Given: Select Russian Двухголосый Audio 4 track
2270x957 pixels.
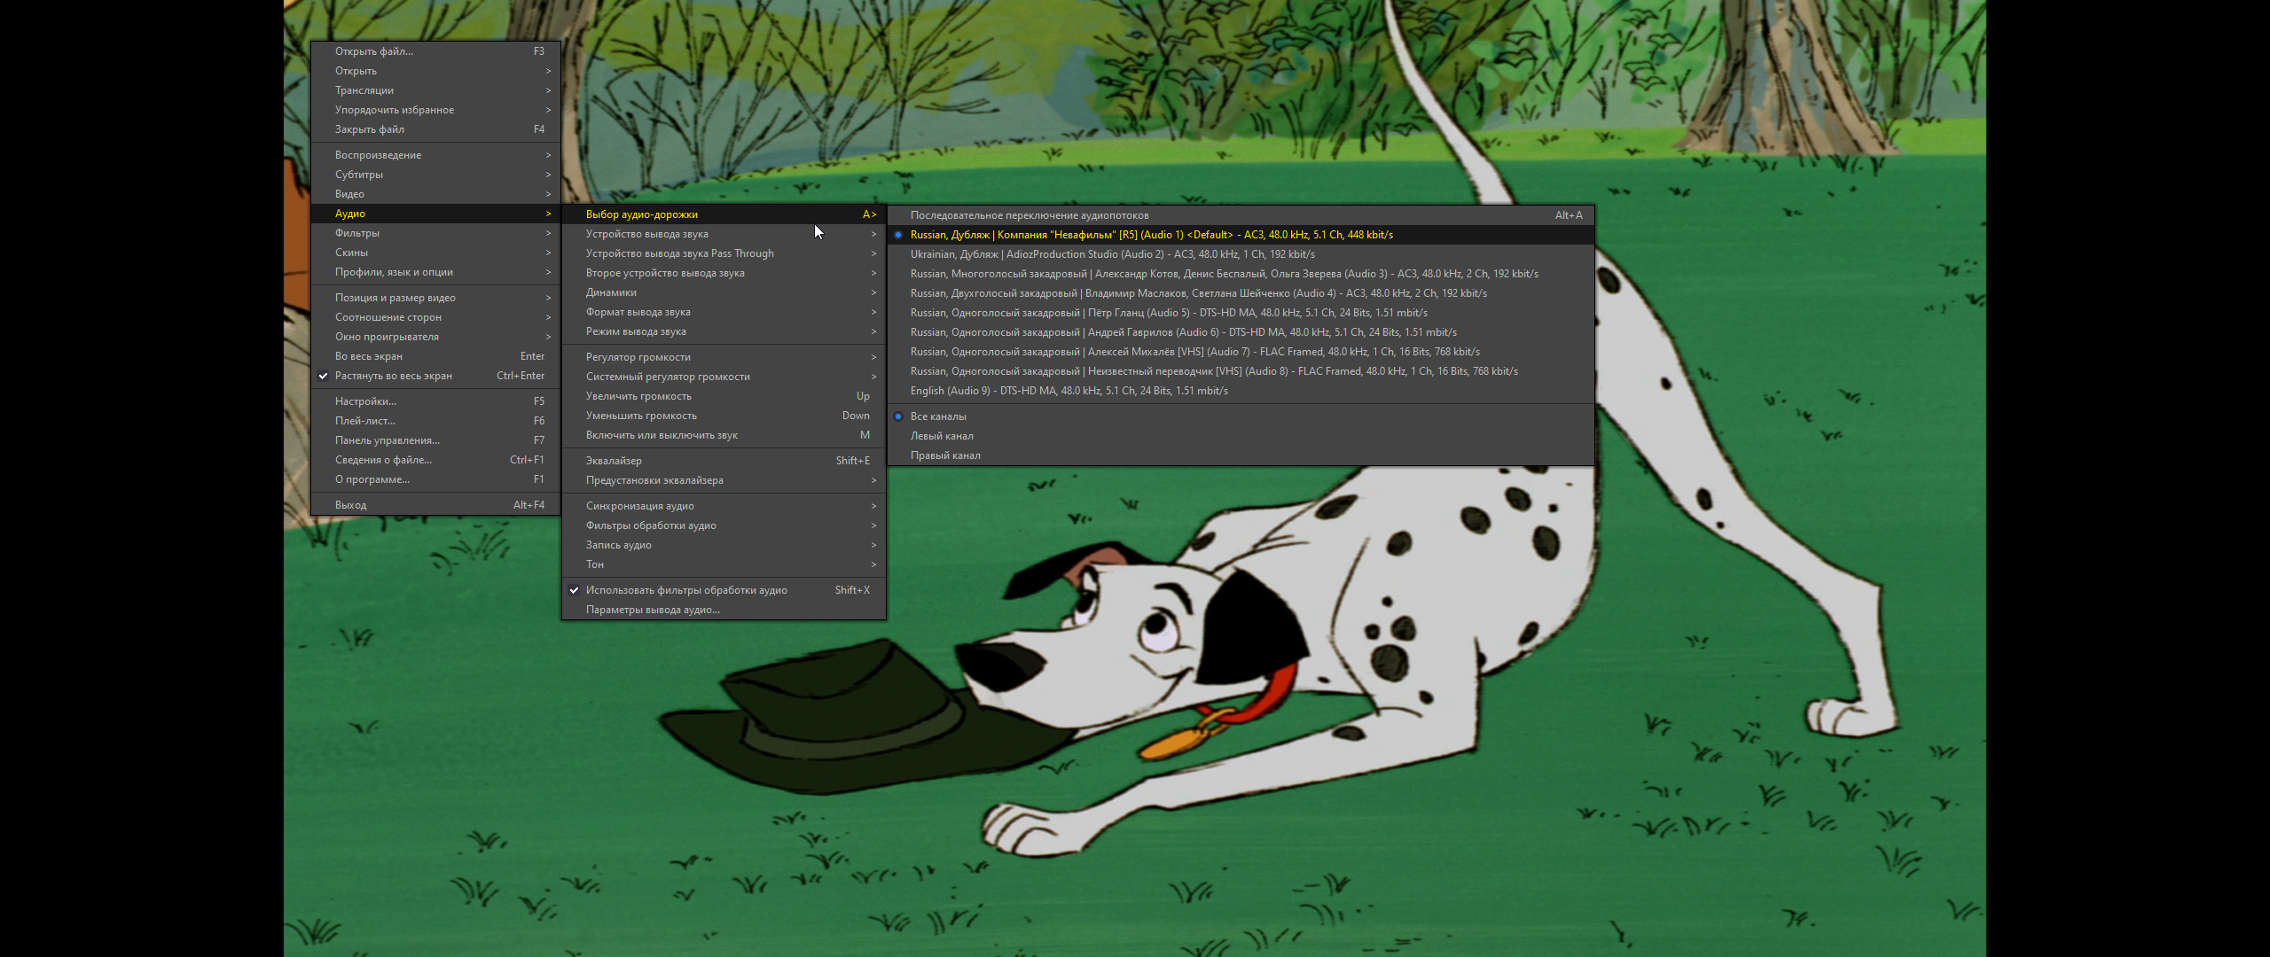Looking at the screenshot, I should pos(1241,293).
